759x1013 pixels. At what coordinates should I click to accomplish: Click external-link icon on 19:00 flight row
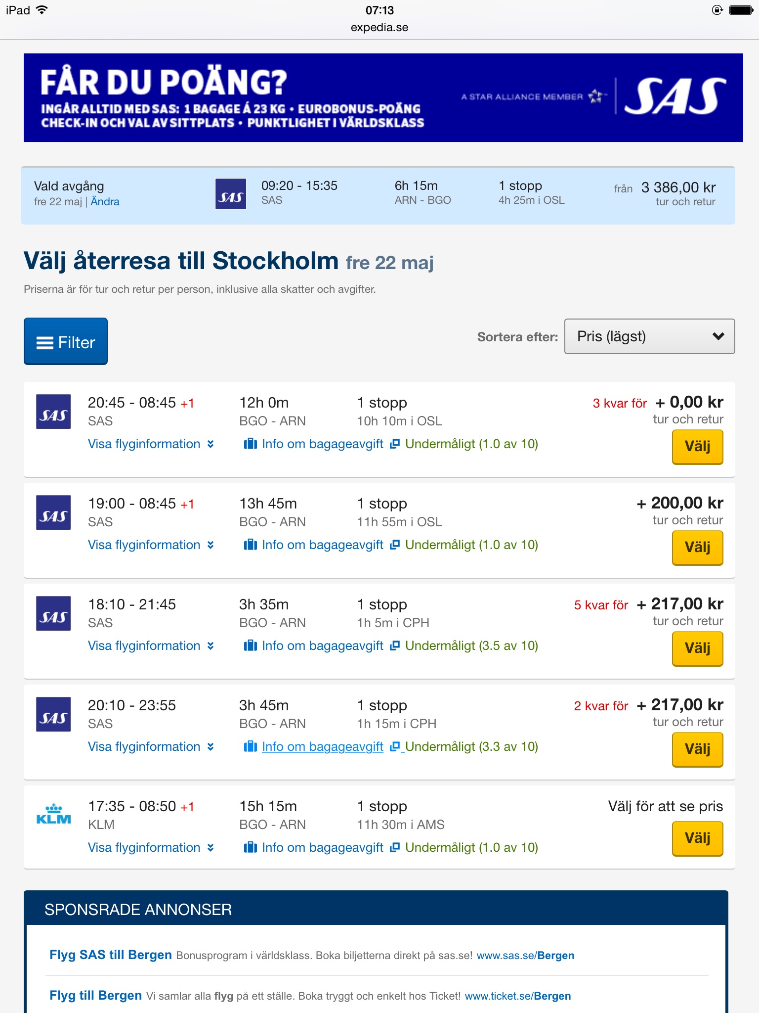click(394, 545)
